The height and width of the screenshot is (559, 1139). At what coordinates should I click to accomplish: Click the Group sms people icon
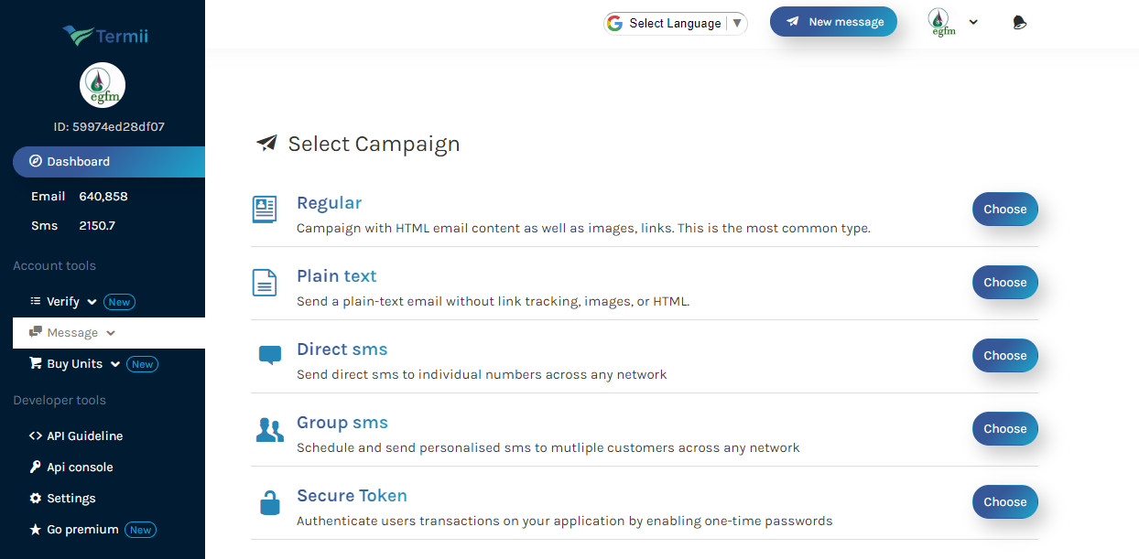(269, 429)
